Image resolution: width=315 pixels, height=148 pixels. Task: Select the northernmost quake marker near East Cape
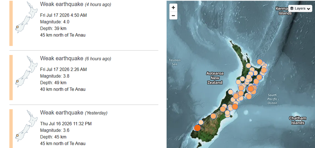pyautogui.click(x=260, y=62)
